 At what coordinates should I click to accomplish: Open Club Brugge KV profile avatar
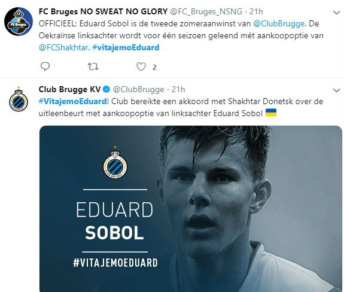[x=19, y=99]
